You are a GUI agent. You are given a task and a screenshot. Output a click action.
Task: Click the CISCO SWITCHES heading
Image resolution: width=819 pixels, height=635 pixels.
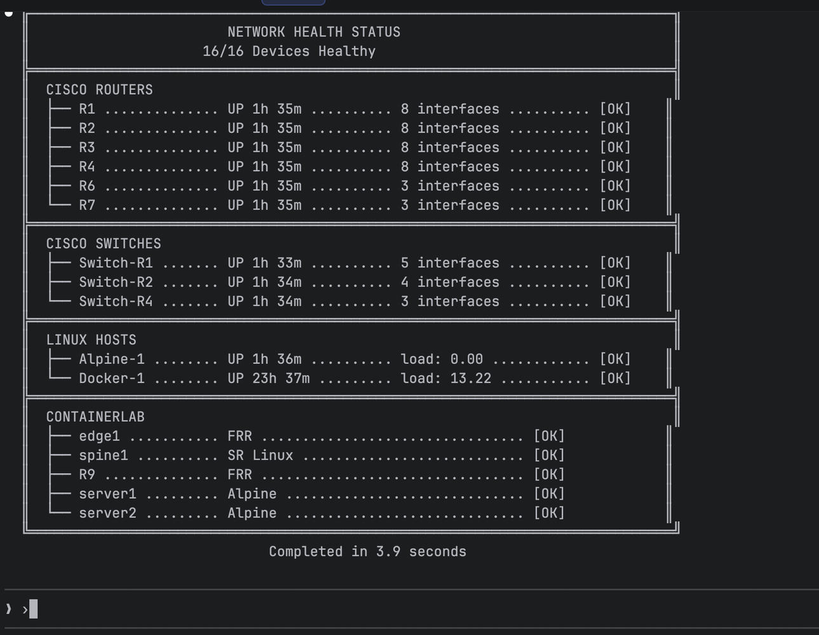tap(104, 244)
